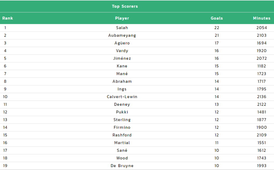
Task: Click the Rank column header
Action: click(x=7, y=18)
